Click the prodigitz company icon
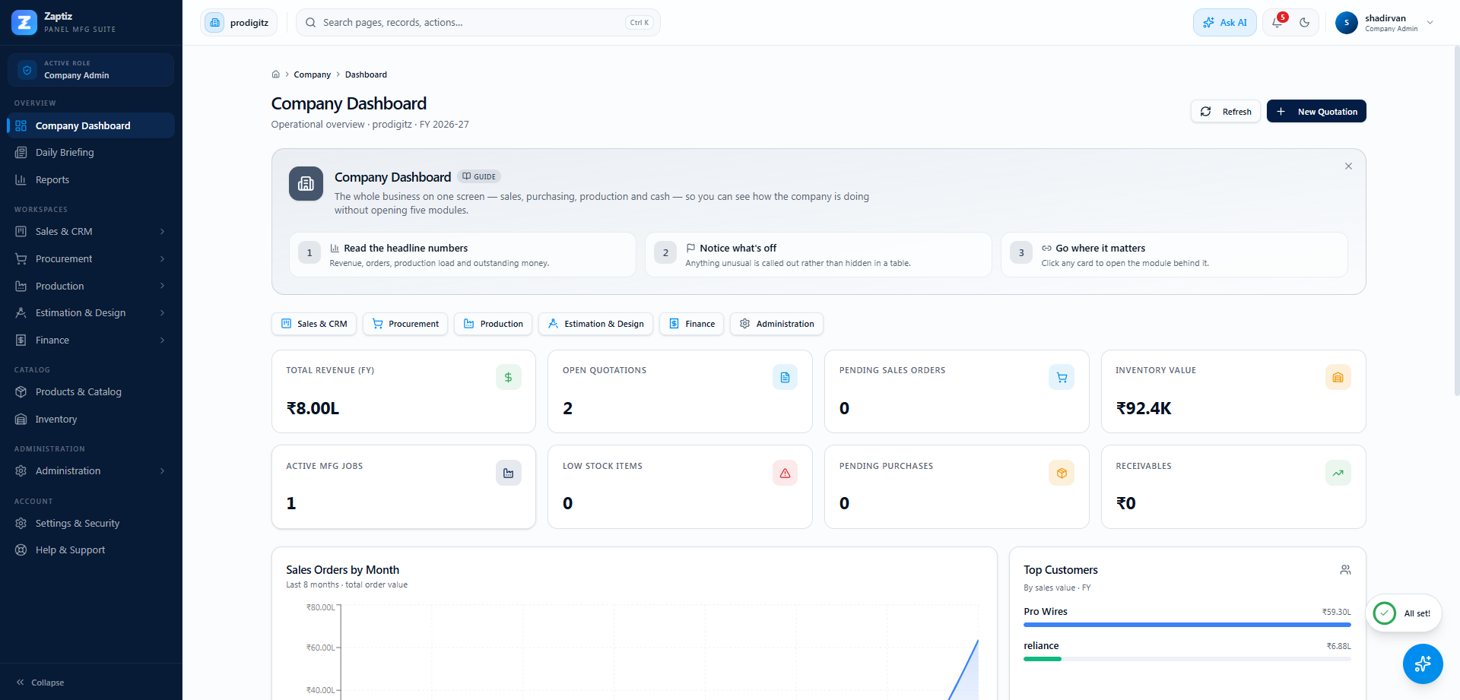 pos(215,23)
